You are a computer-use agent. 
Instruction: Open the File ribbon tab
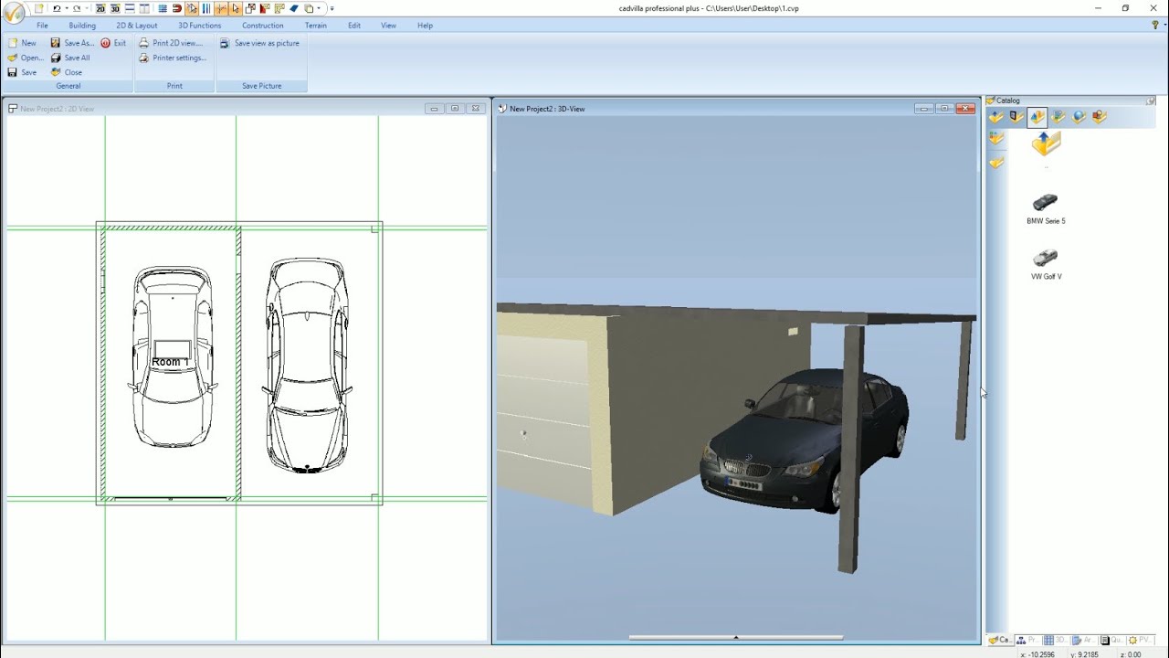42,26
